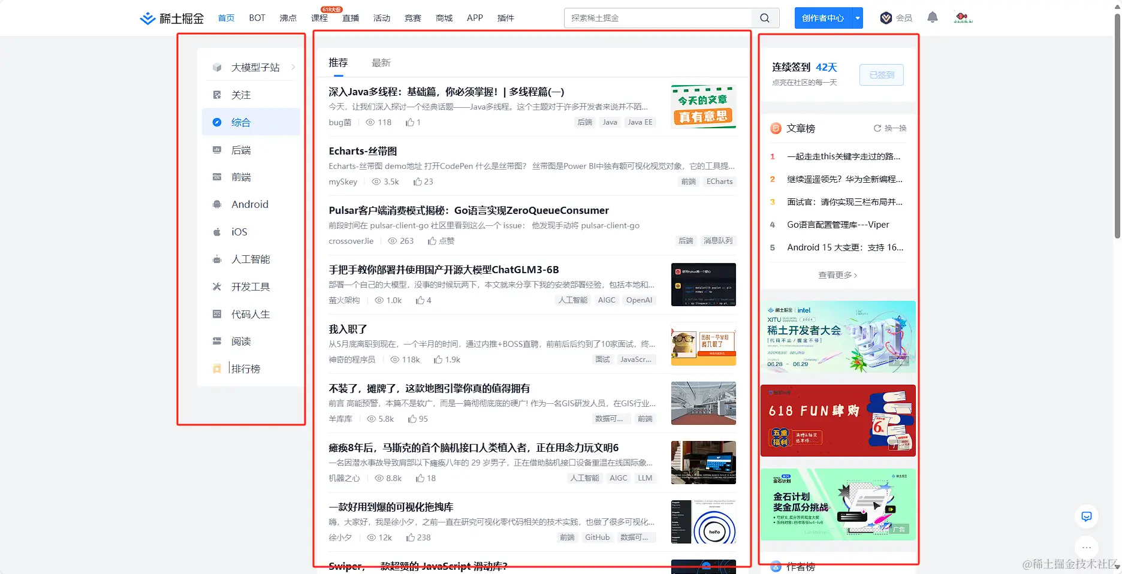Screen dimensions: 1122x574
Task: Expand 大模型子站 chevron arrow
Action: (293, 67)
